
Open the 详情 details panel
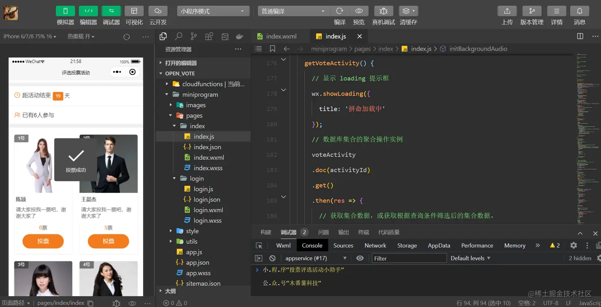pos(556,11)
